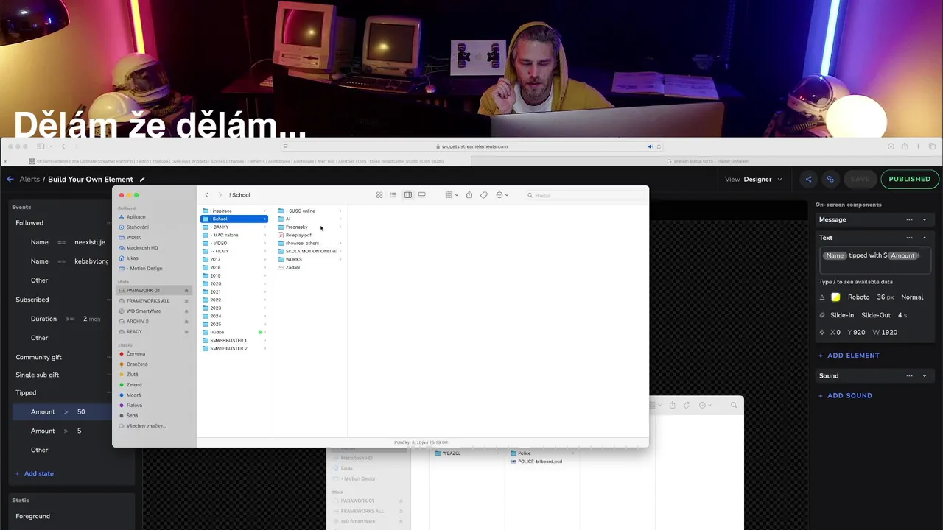Open Finder group-by options button

(451, 195)
